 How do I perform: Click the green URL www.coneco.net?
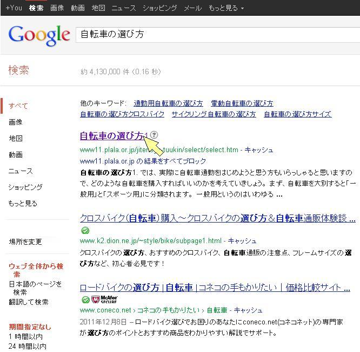pos(105,310)
